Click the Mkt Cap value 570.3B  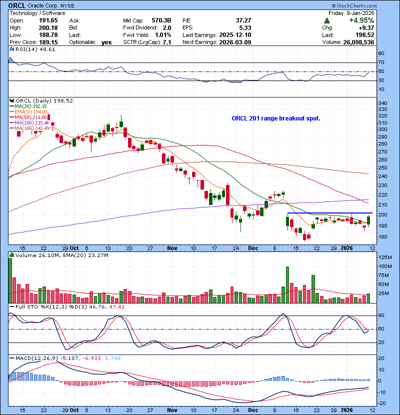point(161,20)
